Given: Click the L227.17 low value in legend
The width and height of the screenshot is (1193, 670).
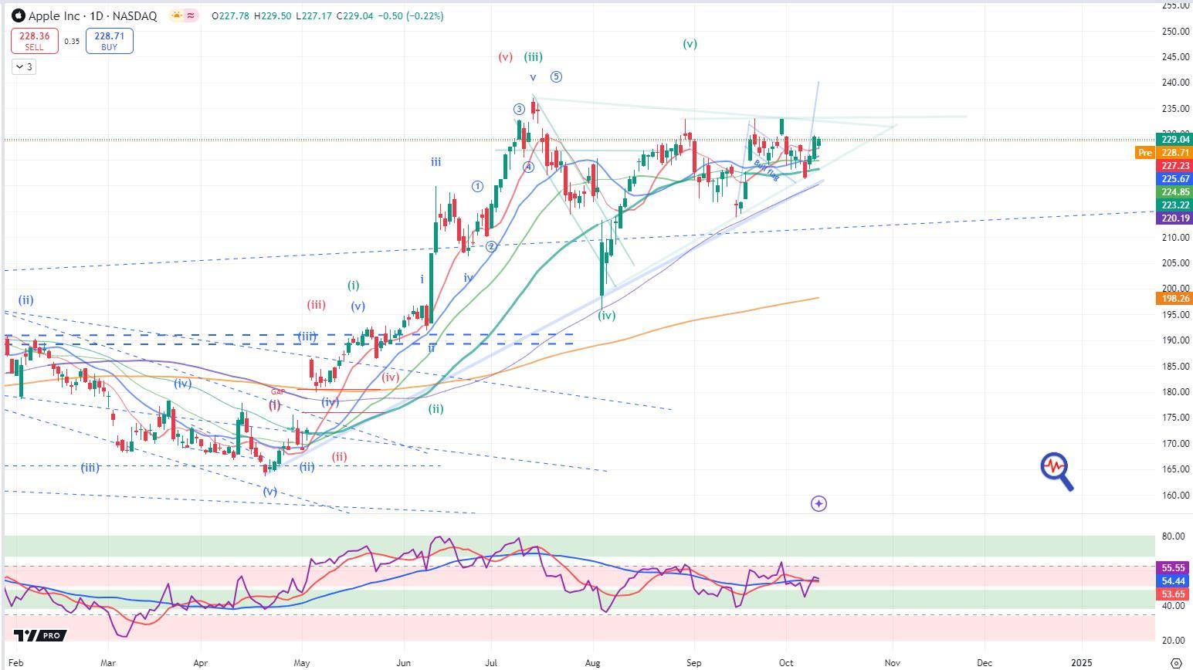Looking at the screenshot, I should pyautogui.click(x=315, y=15).
